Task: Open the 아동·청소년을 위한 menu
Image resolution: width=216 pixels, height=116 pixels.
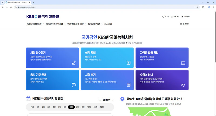Action: pos(75,24)
